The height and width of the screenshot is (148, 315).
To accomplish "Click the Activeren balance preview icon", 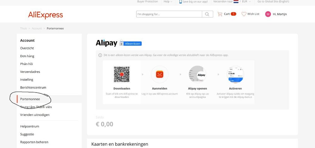I will pyautogui.click(x=235, y=74).
